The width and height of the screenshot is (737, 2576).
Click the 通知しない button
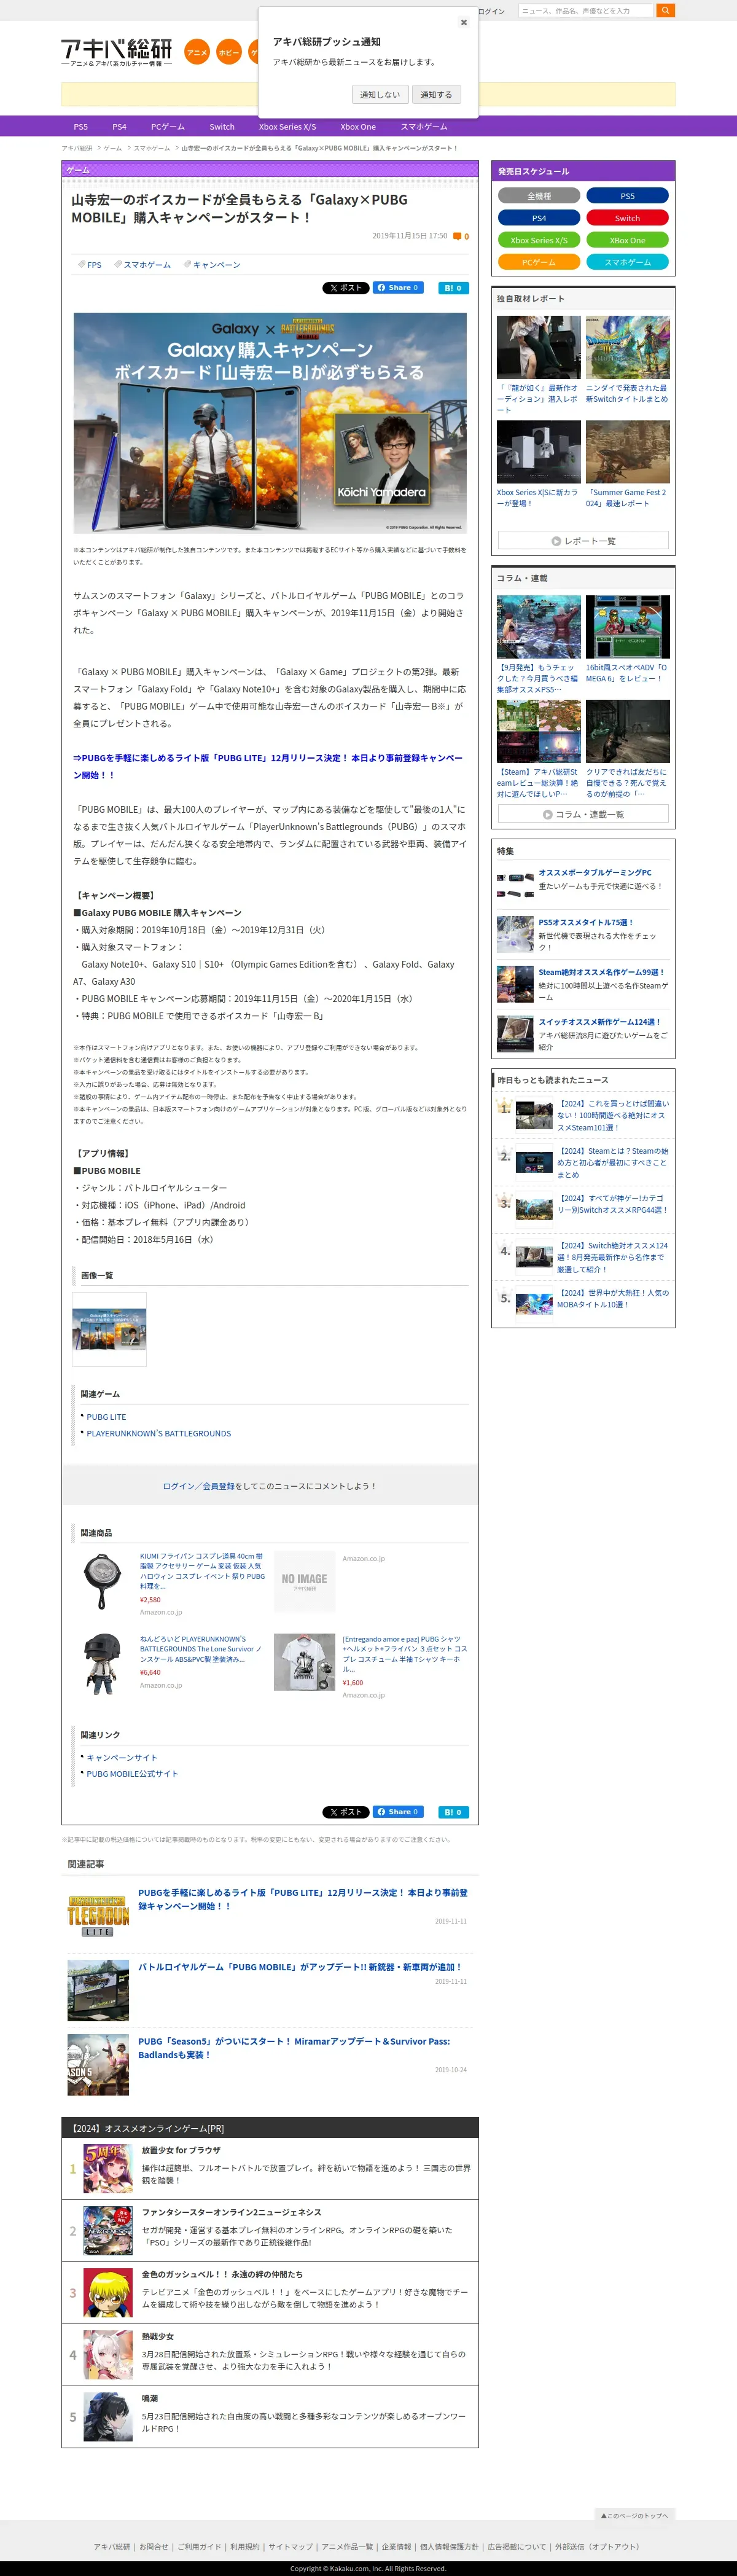[x=380, y=94]
